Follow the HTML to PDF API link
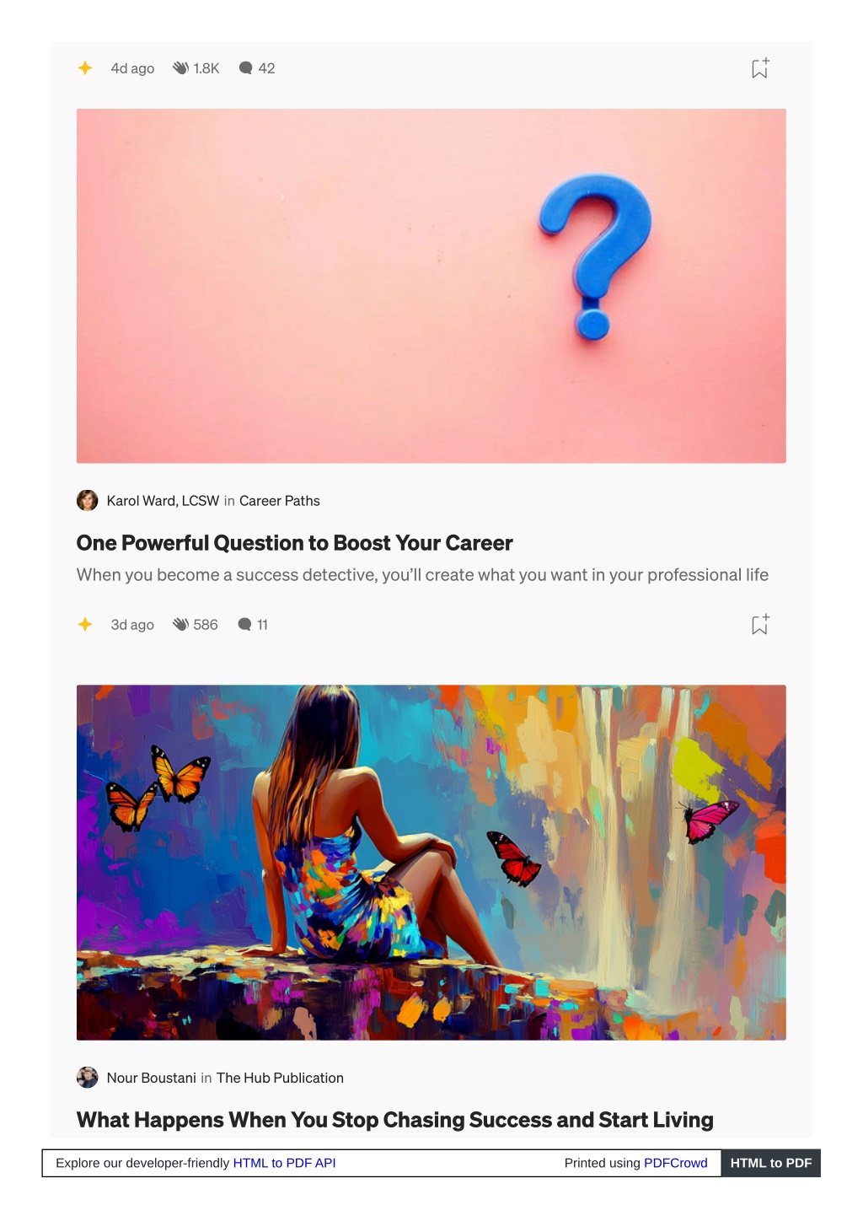Screen dimensions: 863x1221 click(284, 1163)
